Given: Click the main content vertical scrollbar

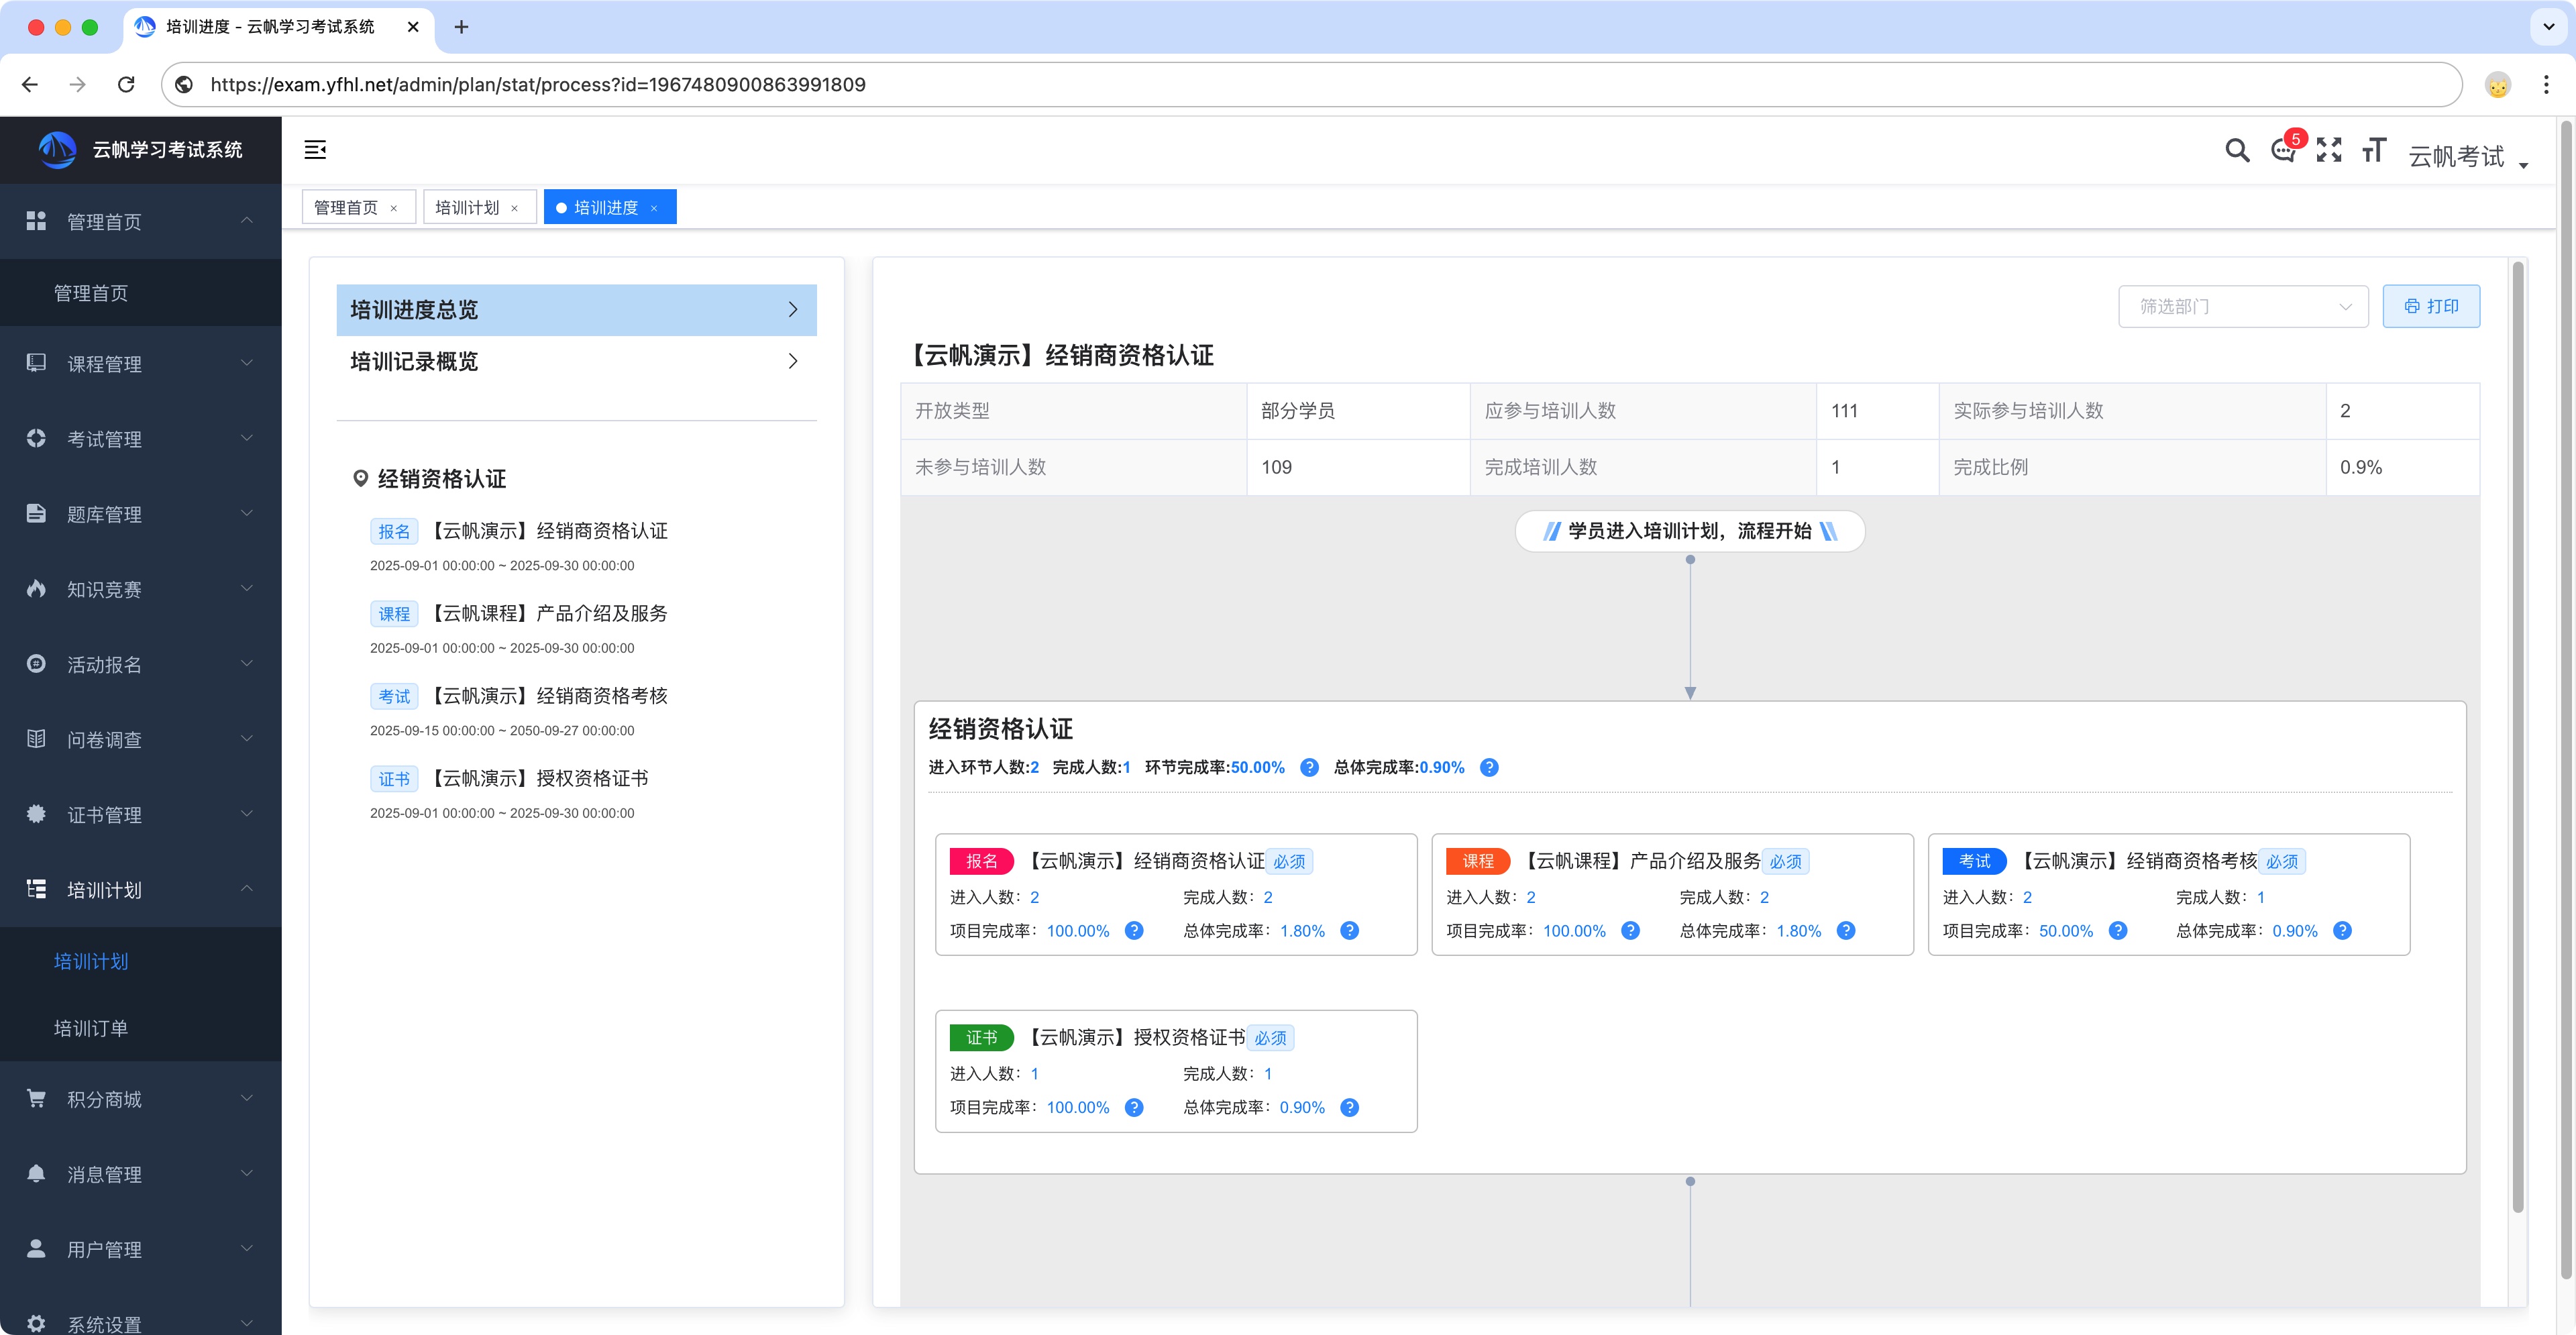Looking at the screenshot, I should point(2517,737).
